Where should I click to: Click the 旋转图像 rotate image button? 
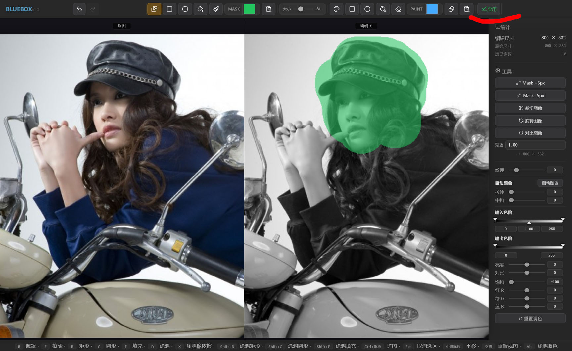pos(530,121)
